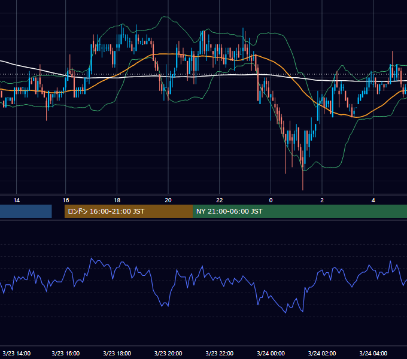This screenshot has width=407, height=359.
Task: Click the 3/24 04:00 date label
Action: point(373,353)
